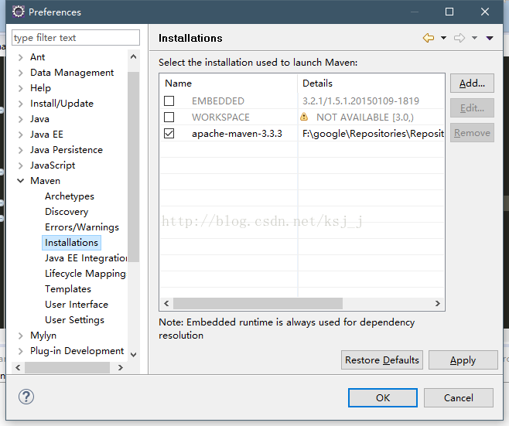Image resolution: width=509 pixels, height=426 pixels.
Task: Expand the Data Management node
Action: pos(20,73)
